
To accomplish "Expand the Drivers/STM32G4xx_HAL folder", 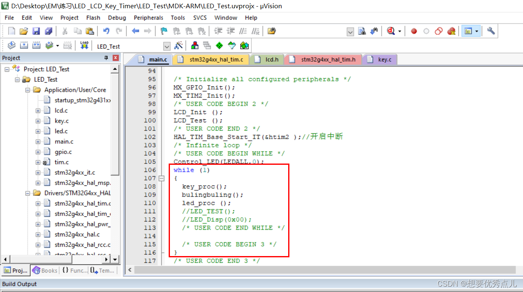I will tap(27, 192).
